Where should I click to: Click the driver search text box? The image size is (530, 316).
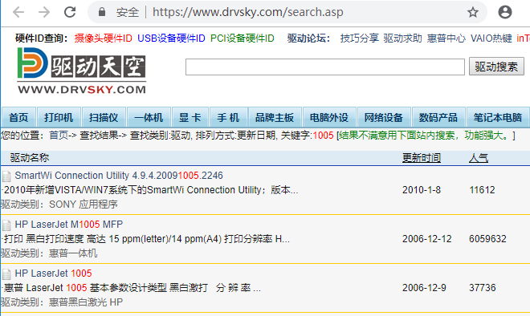point(325,67)
